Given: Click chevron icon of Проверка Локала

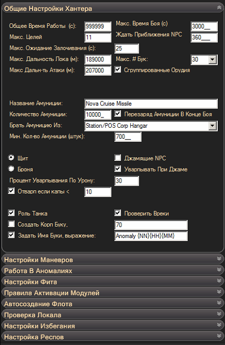Looking at the screenshot, I should [x=219, y=313].
